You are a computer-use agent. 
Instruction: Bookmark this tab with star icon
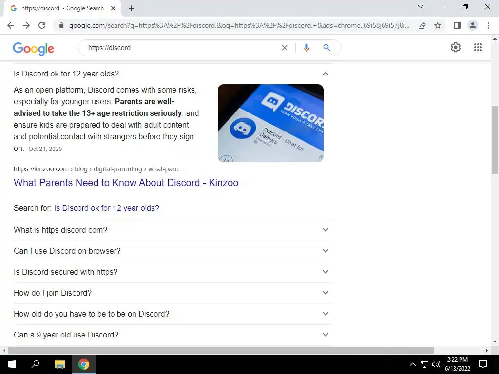438,25
